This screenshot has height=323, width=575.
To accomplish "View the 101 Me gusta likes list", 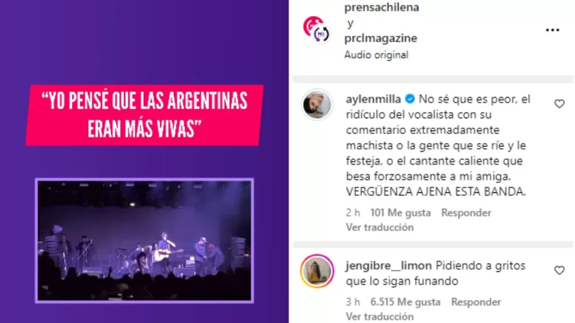I will 400,213.
